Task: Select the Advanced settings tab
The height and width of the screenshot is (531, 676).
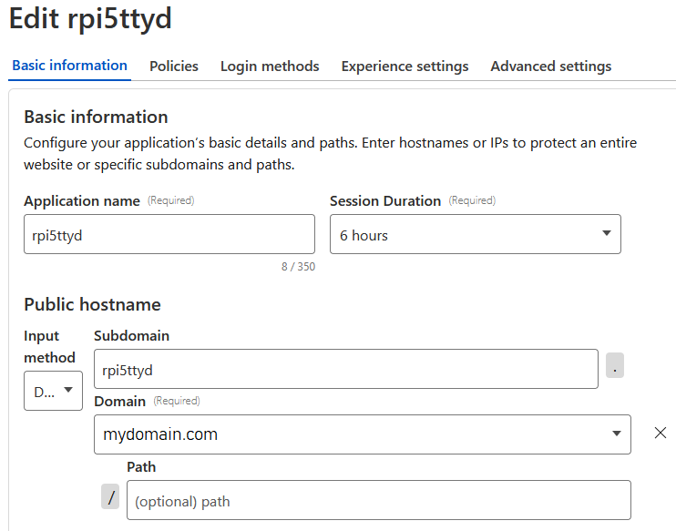Action: click(x=550, y=66)
